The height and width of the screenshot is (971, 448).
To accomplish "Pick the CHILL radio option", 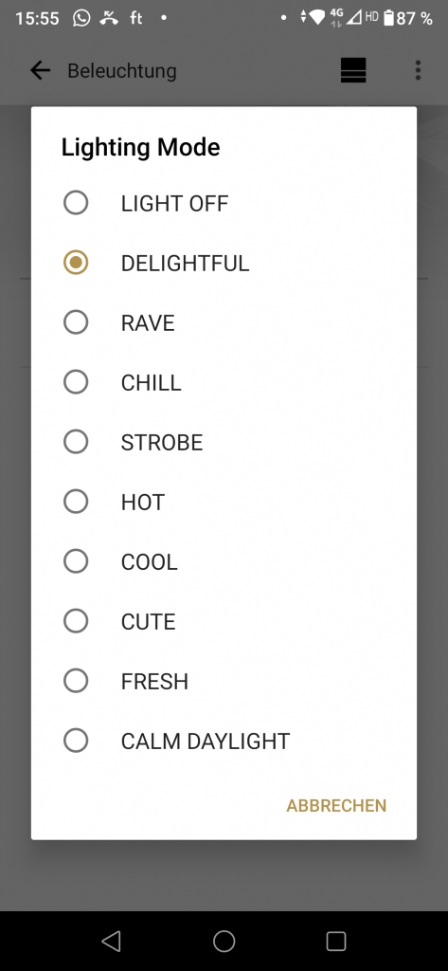I will click(224, 383).
